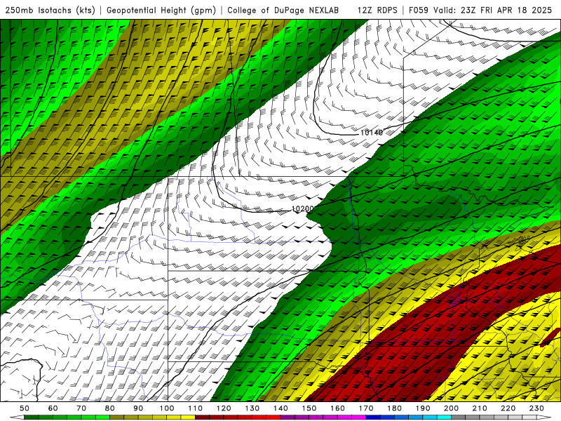Click the 60 knot legend value

click(x=53, y=408)
